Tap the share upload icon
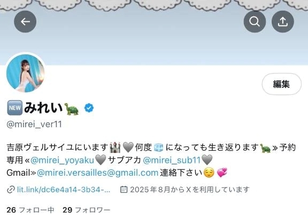The height and width of the screenshot is (221, 308). click(283, 21)
